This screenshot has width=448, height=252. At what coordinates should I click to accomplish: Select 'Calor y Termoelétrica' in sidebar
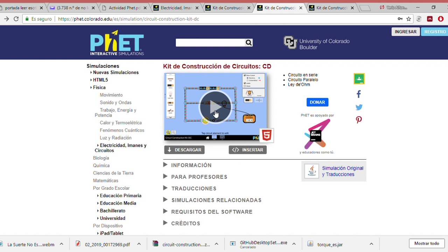pyautogui.click(x=121, y=123)
